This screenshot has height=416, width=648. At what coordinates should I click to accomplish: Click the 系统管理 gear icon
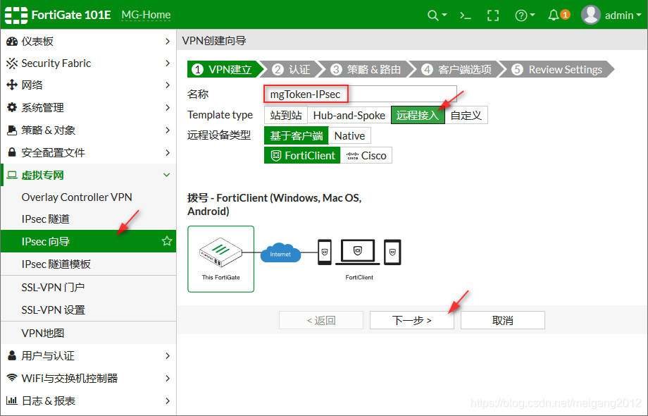click(x=12, y=107)
